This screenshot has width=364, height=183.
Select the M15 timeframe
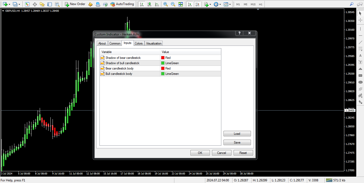[x=253, y=4]
